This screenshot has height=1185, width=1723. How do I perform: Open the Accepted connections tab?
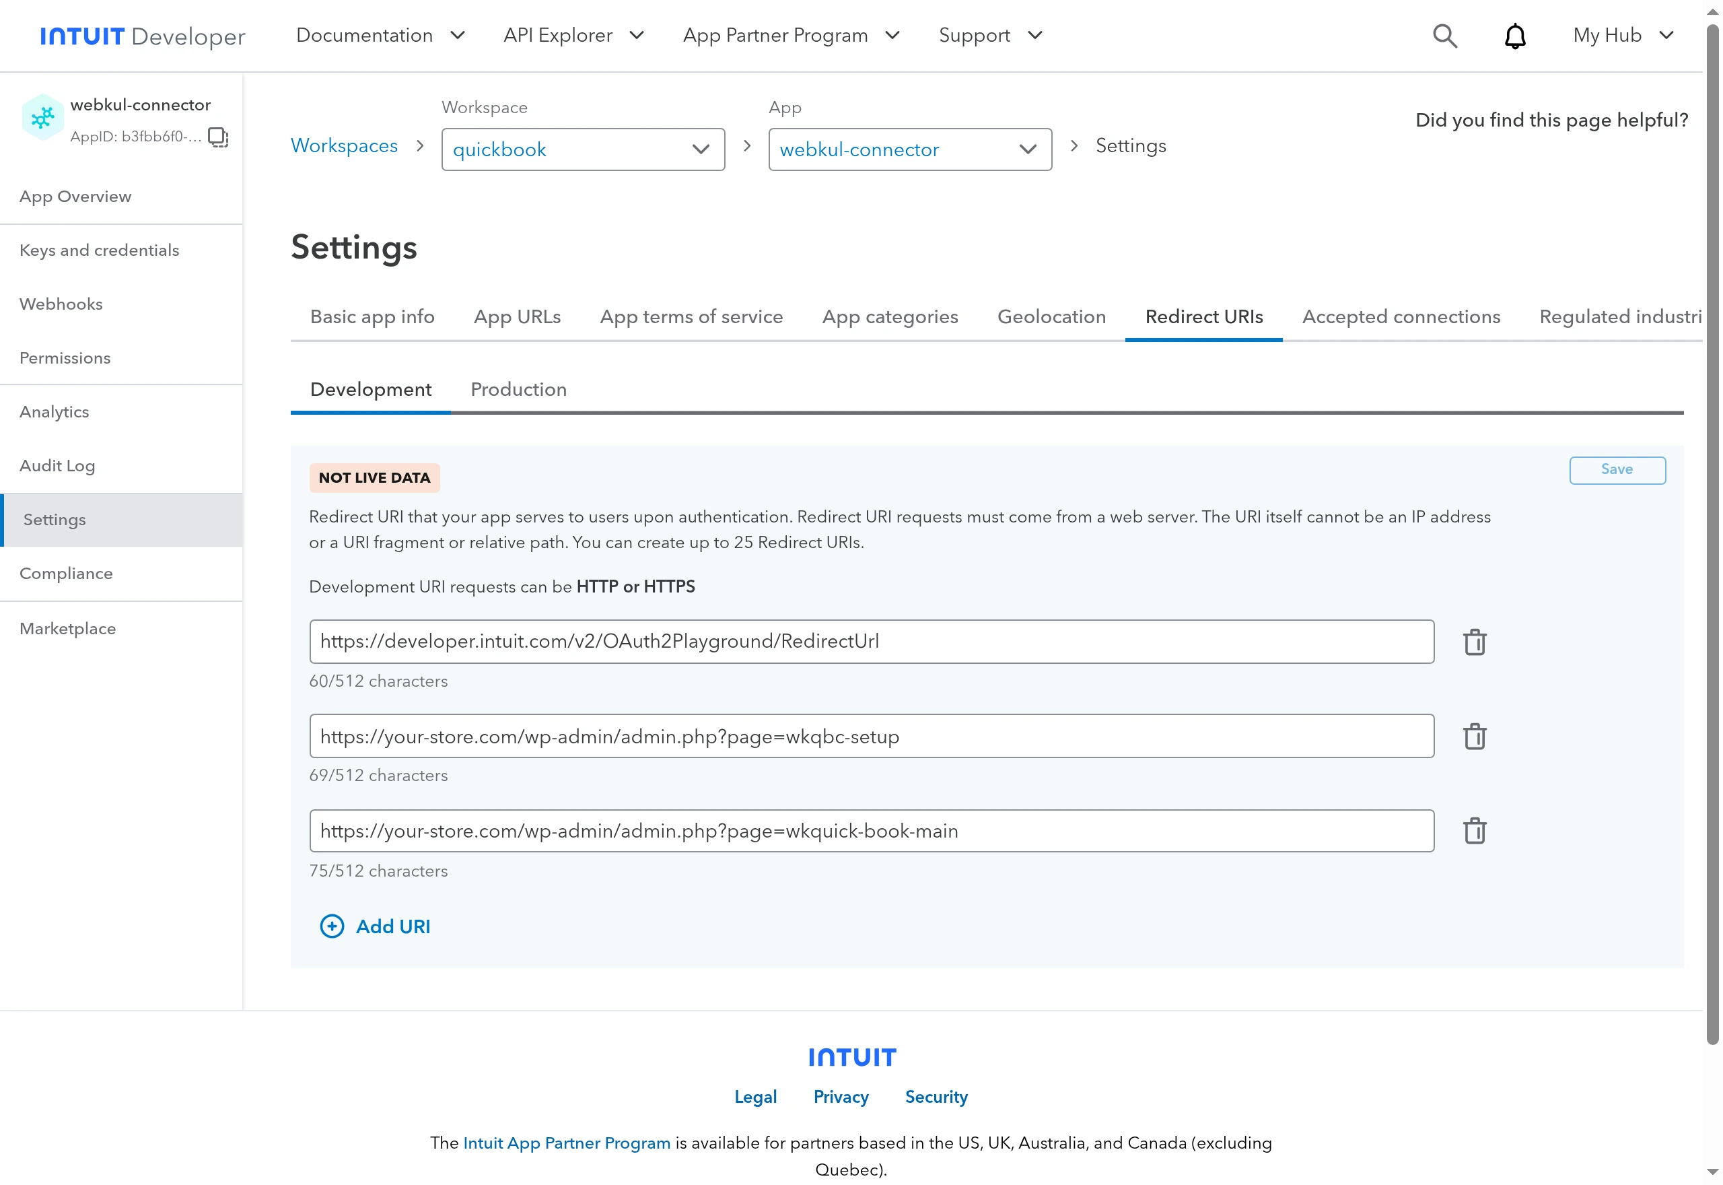(x=1401, y=317)
